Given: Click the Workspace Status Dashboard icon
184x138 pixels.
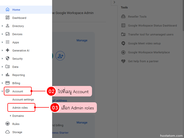Looking at the screenshot, I should (123, 26).
